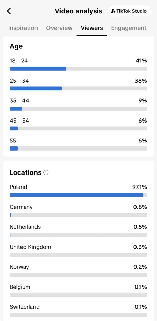Select the Germany location row label
The height and width of the screenshot is (321, 157).
pos(21,207)
